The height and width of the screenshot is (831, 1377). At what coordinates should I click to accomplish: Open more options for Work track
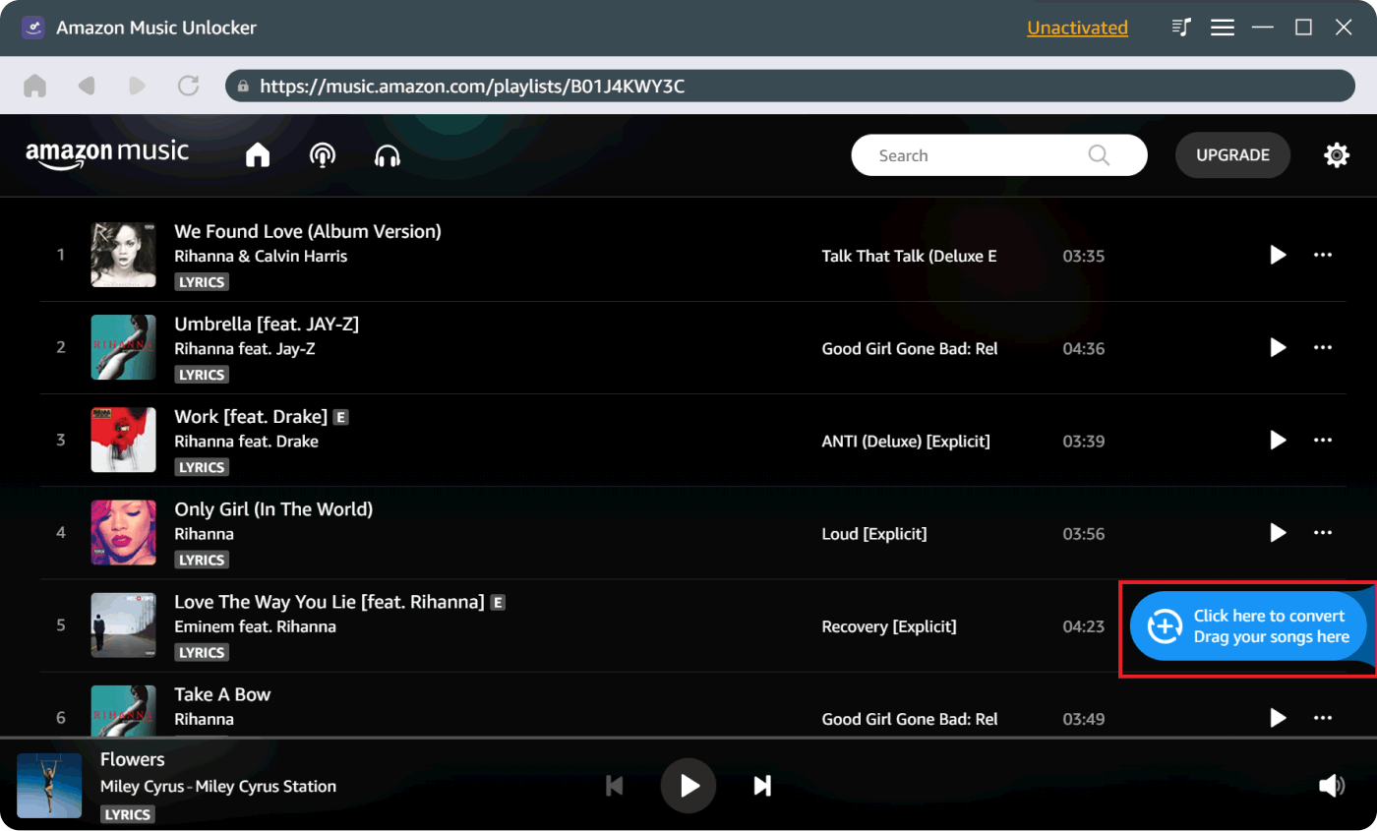(1323, 440)
